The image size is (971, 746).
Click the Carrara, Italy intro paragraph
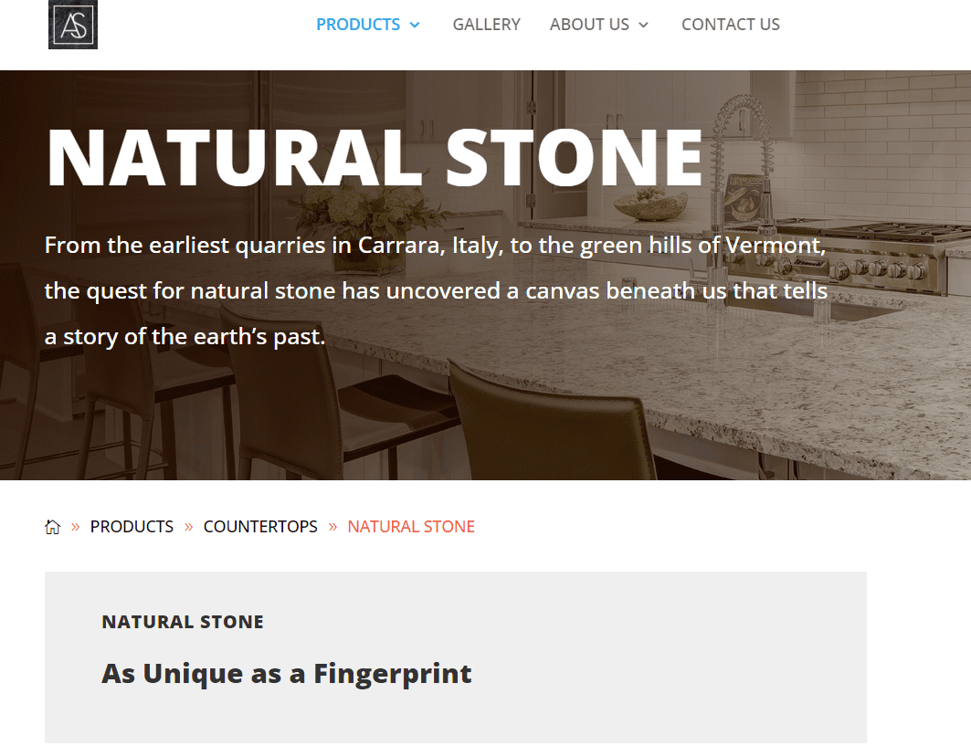436,290
